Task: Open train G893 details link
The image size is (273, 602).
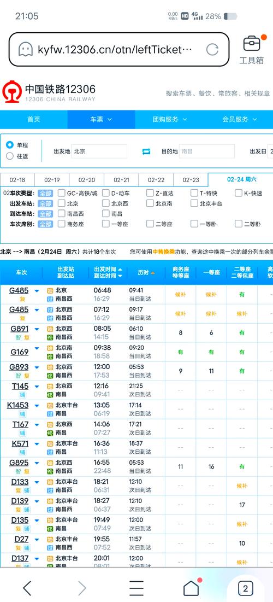Action: [x=19, y=367]
